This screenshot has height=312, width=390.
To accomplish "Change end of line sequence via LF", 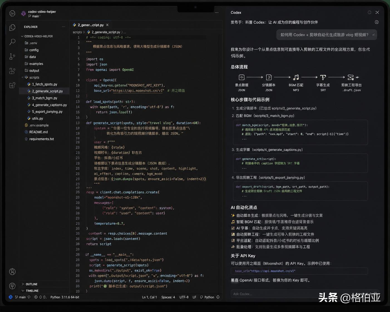I will pyautogui.click(x=194, y=297).
